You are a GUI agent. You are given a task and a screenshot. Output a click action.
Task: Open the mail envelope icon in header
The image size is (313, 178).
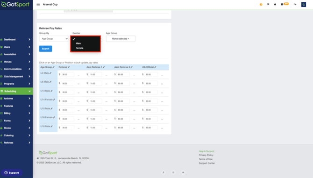282,4
